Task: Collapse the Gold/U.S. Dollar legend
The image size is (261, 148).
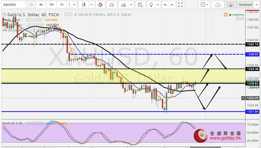Action: coord(4,15)
